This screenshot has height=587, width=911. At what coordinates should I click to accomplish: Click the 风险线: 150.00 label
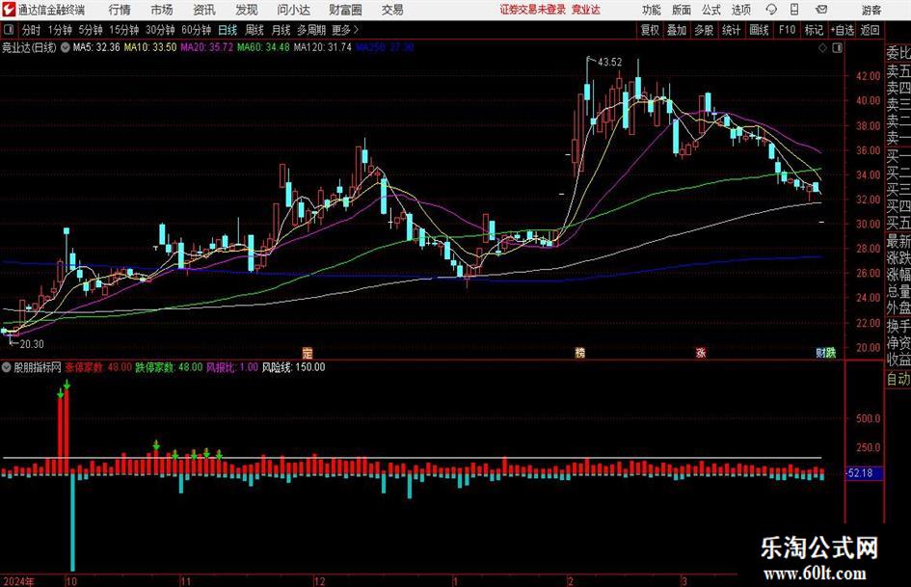coord(293,367)
